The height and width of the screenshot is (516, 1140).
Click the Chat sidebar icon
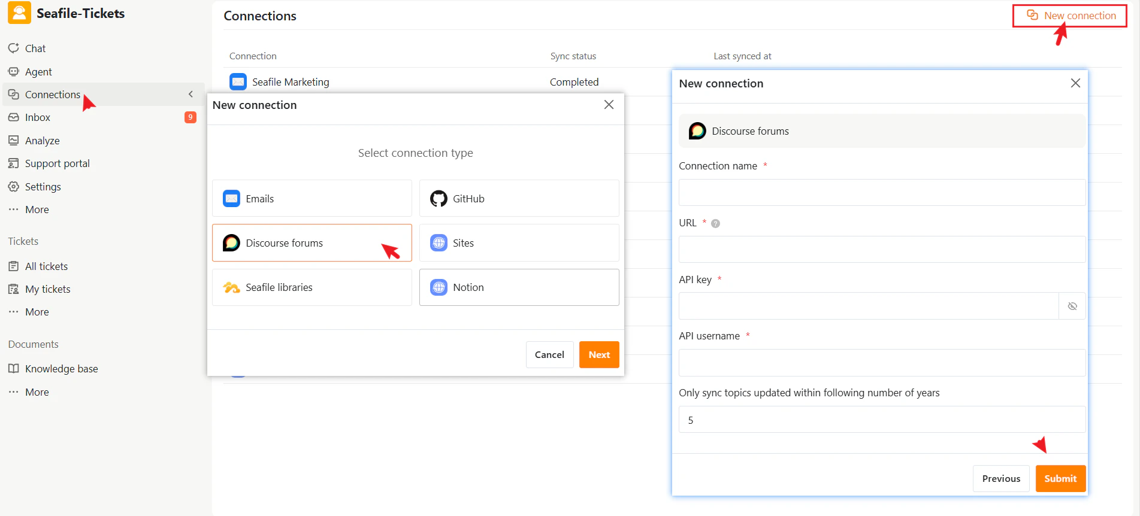pyautogui.click(x=14, y=48)
